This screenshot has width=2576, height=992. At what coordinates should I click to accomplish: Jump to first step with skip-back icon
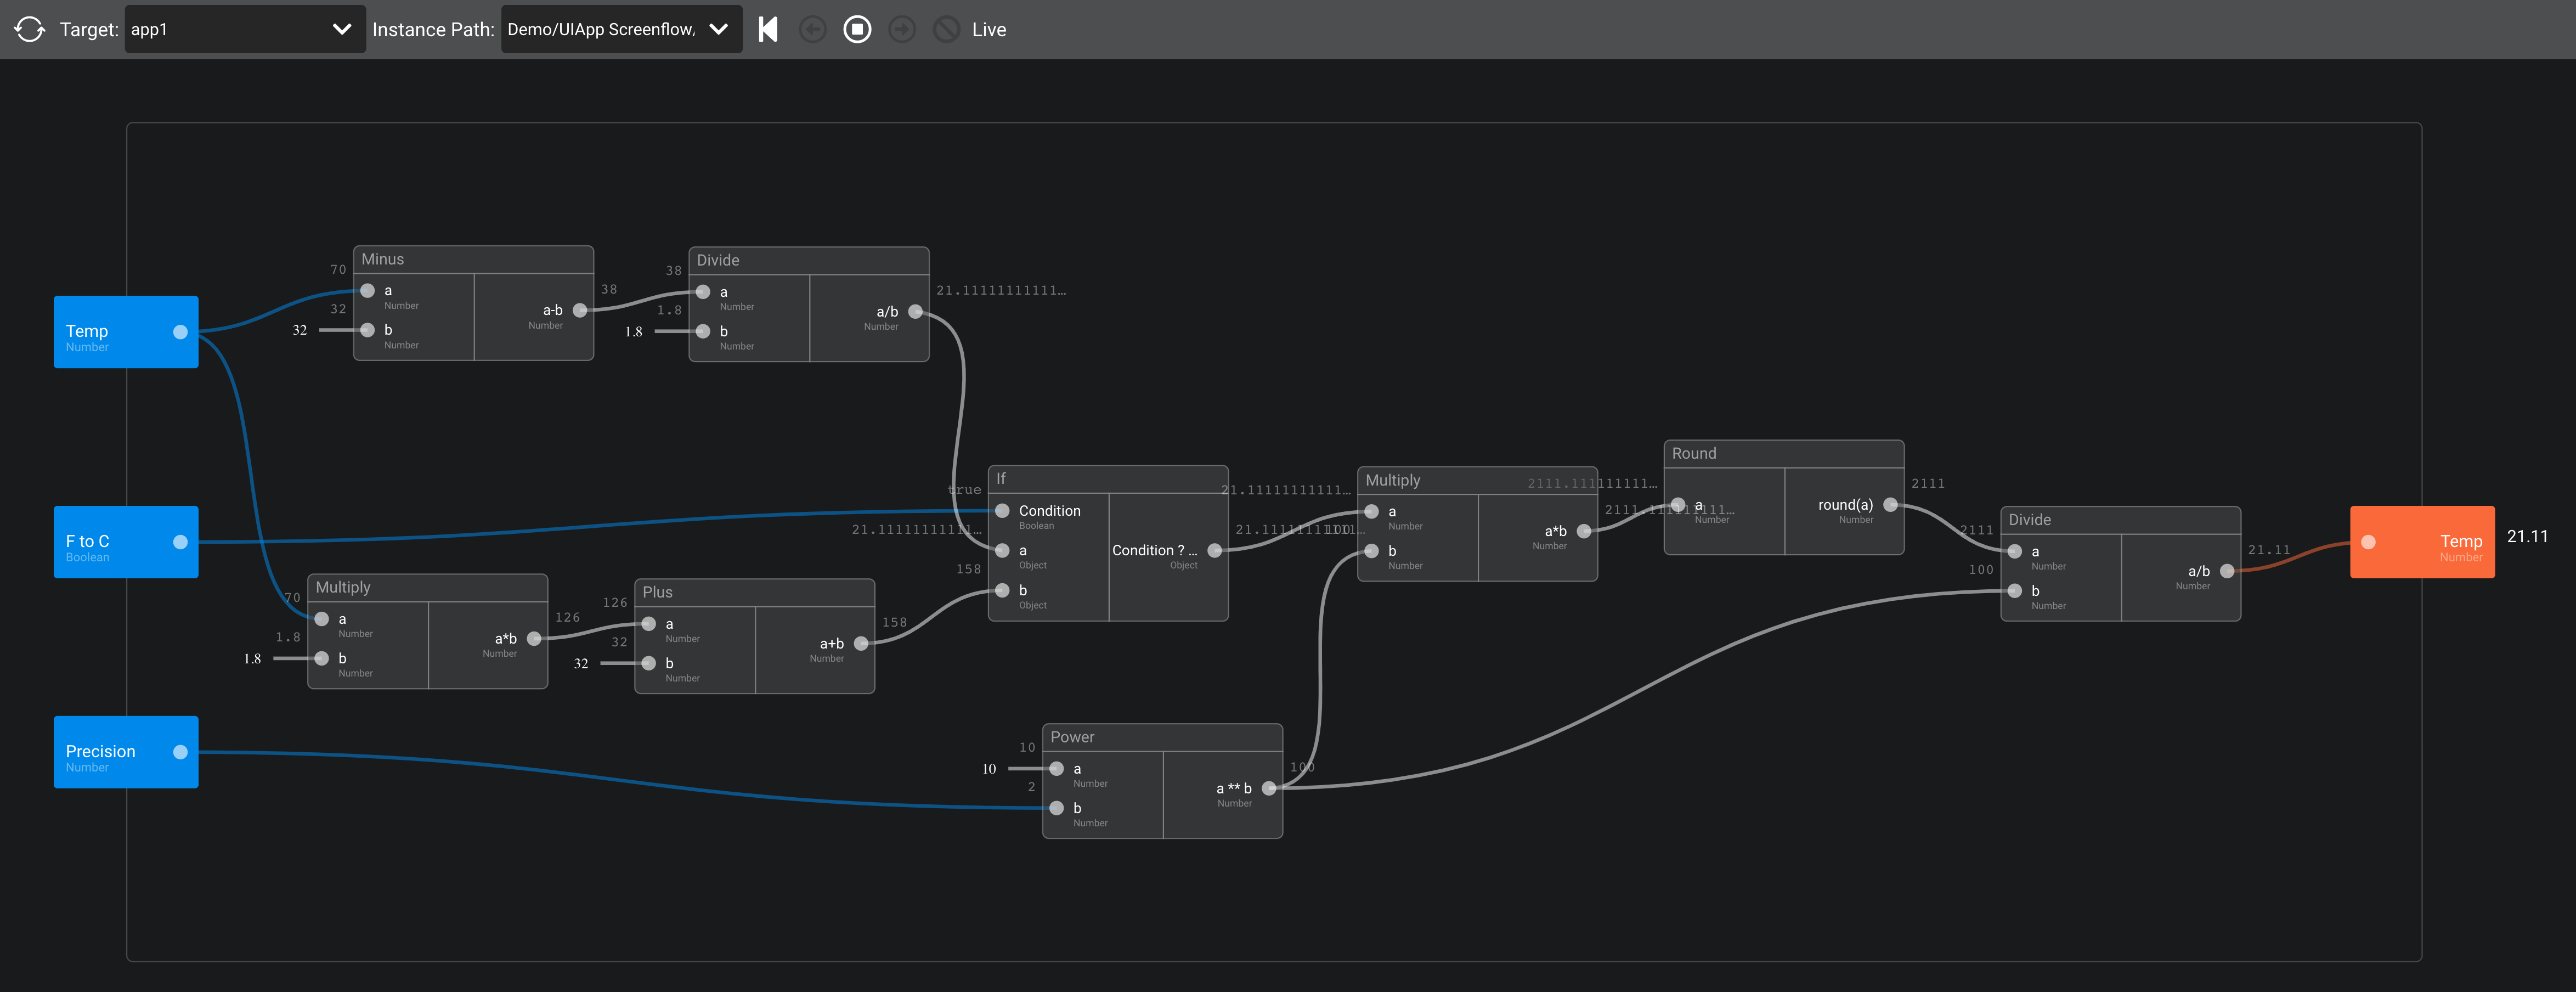click(768, 29)
